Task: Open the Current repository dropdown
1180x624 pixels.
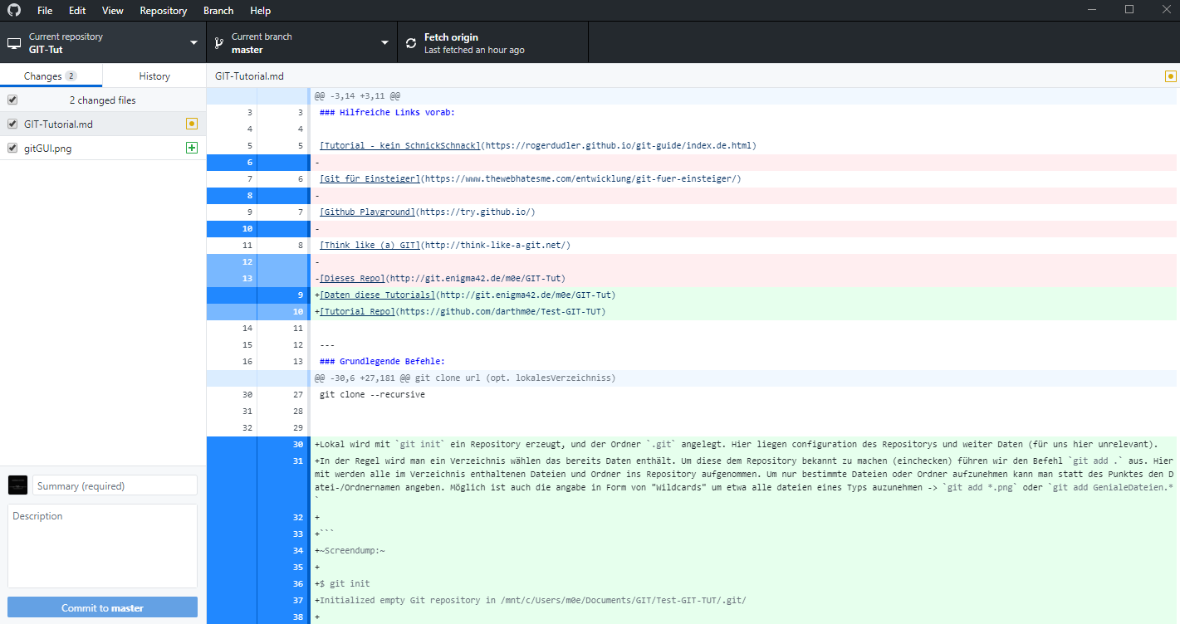Action: (103, 43)
